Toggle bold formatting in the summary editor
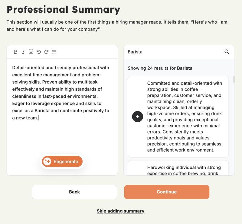 click(x=15, y=52)
